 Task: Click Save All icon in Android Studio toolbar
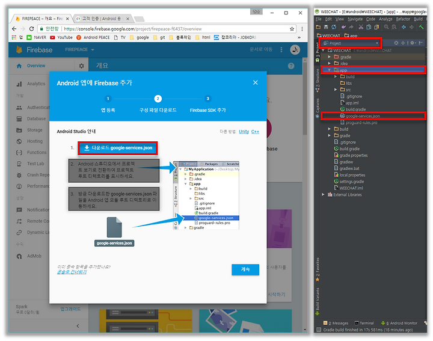326,27
